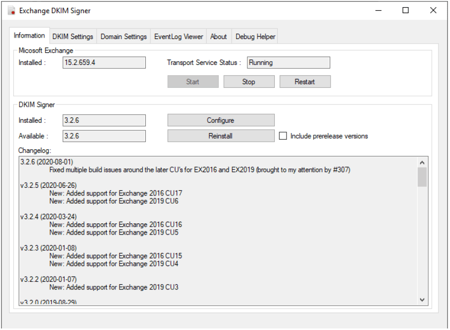Screen dimensions: 450x330
Task: Click the Reinstall button
Action: tap(220, 136)
